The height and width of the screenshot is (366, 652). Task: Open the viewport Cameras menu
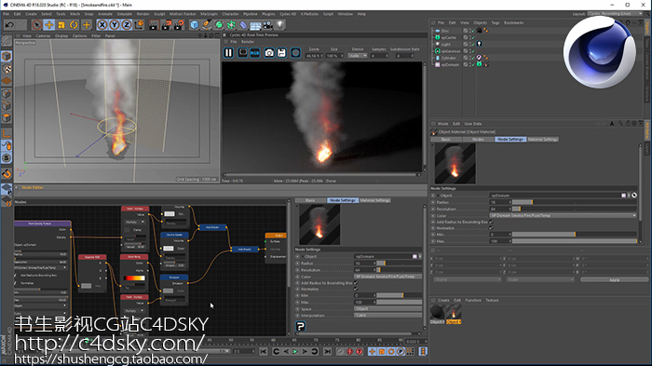43,36
